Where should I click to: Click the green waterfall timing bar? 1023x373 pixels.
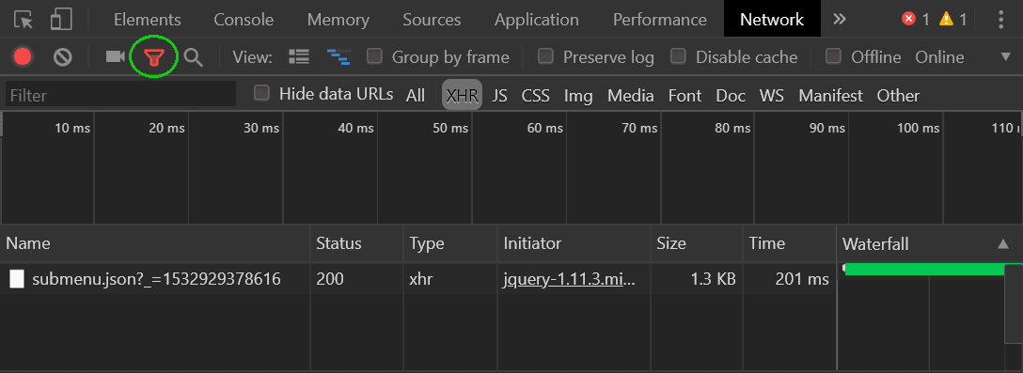[924, 270]
